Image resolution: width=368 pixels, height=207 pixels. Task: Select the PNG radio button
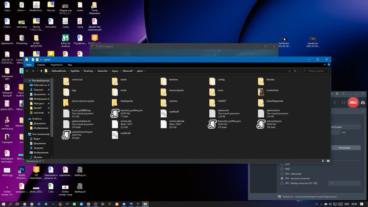[x=282, y=169]
